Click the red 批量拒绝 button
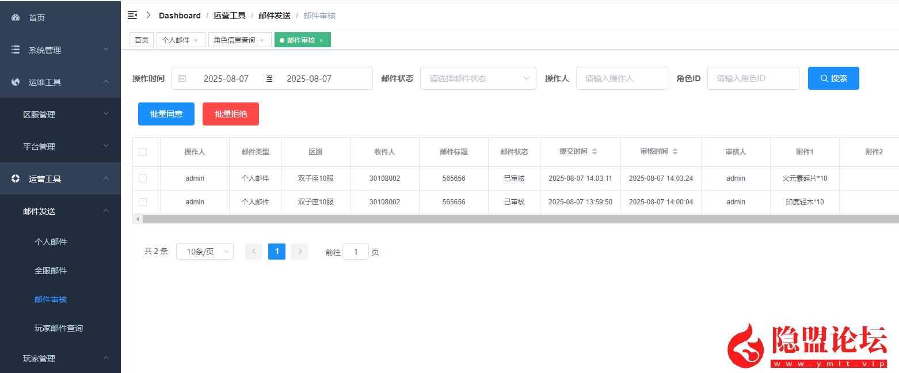The height and width of the screenshot is (373, 899). (x=231, y=114)
